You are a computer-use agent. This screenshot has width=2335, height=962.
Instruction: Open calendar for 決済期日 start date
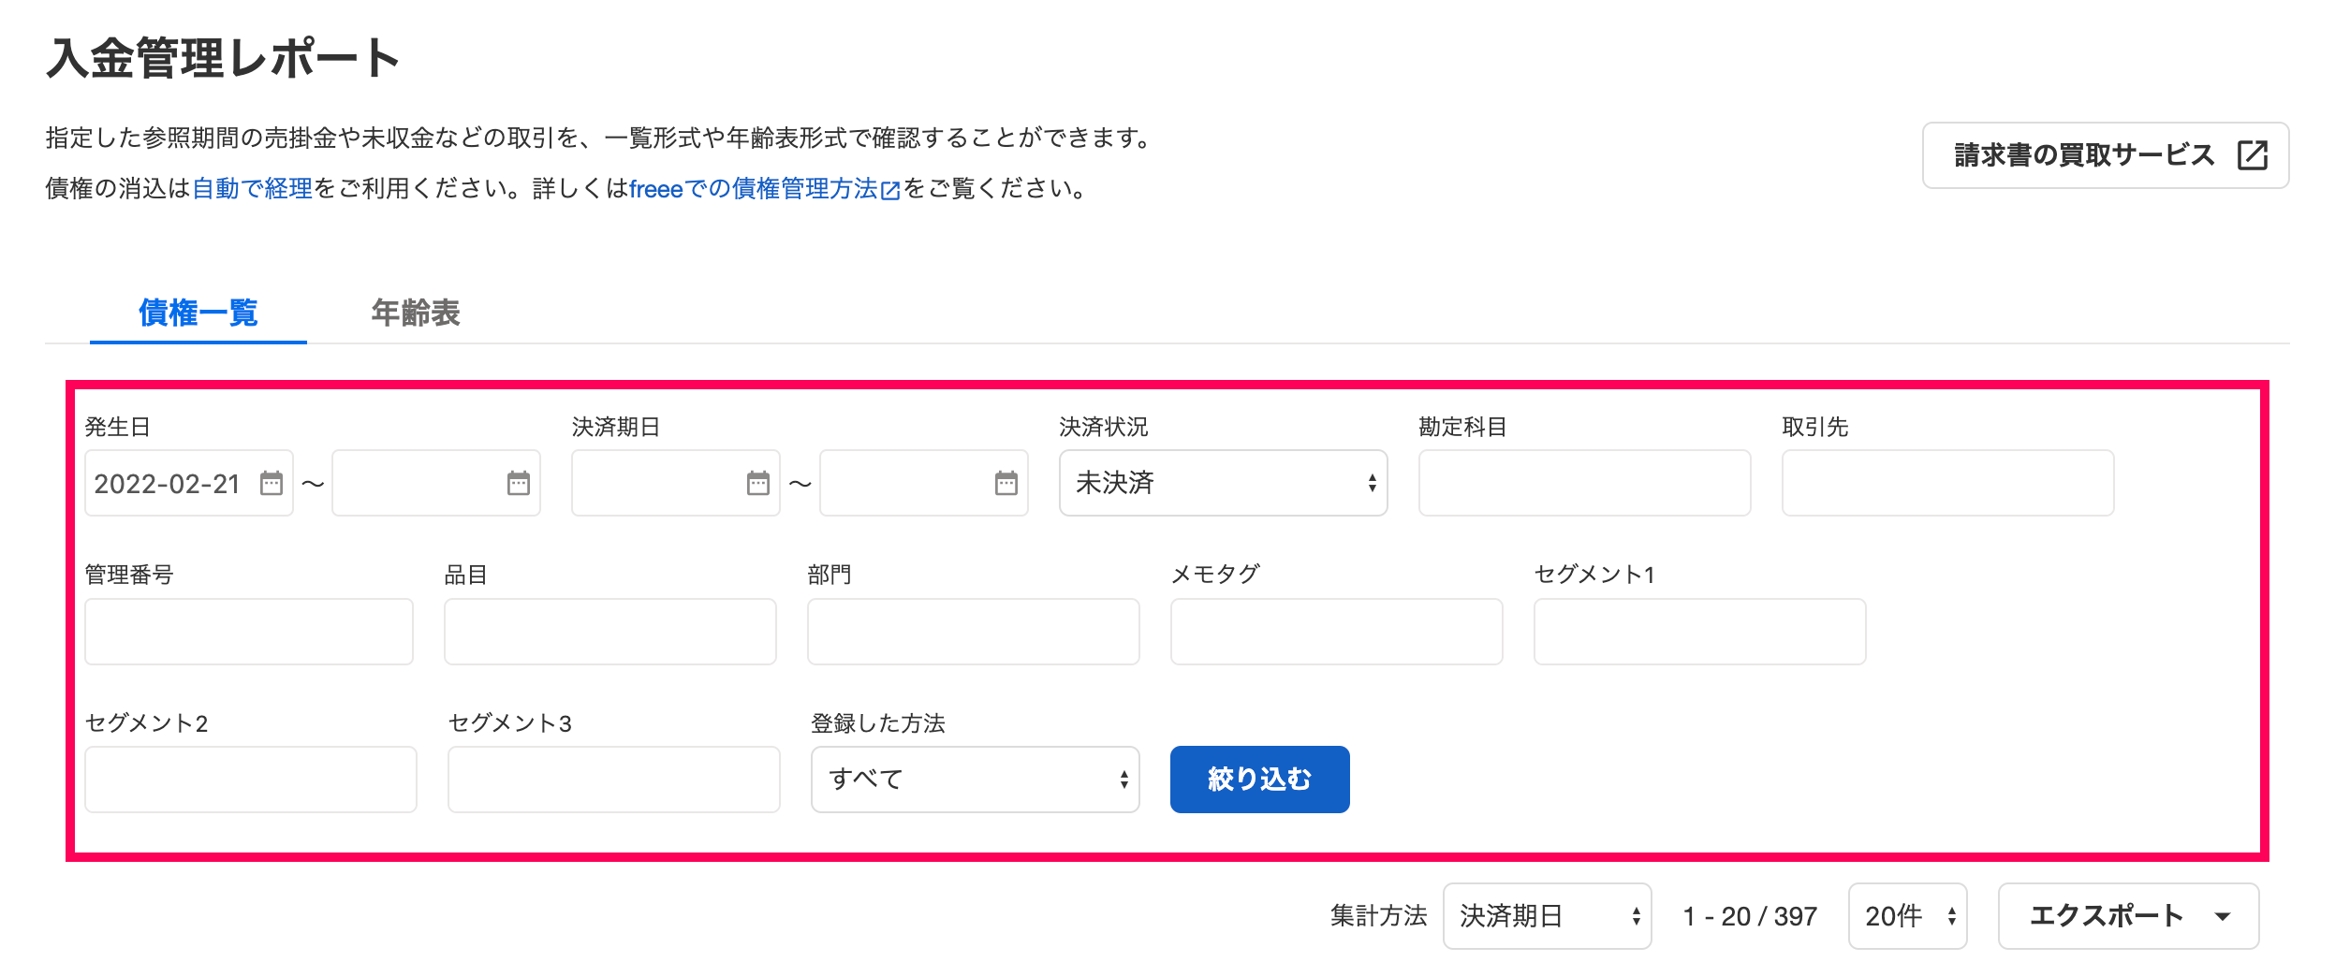click(758, 483)
